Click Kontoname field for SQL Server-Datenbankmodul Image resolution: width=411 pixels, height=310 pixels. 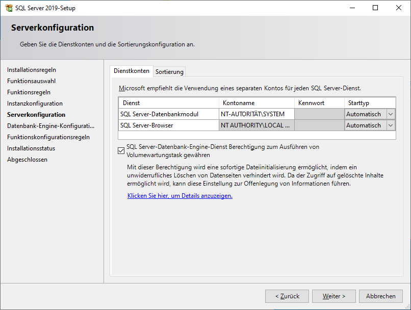point(256,114)
